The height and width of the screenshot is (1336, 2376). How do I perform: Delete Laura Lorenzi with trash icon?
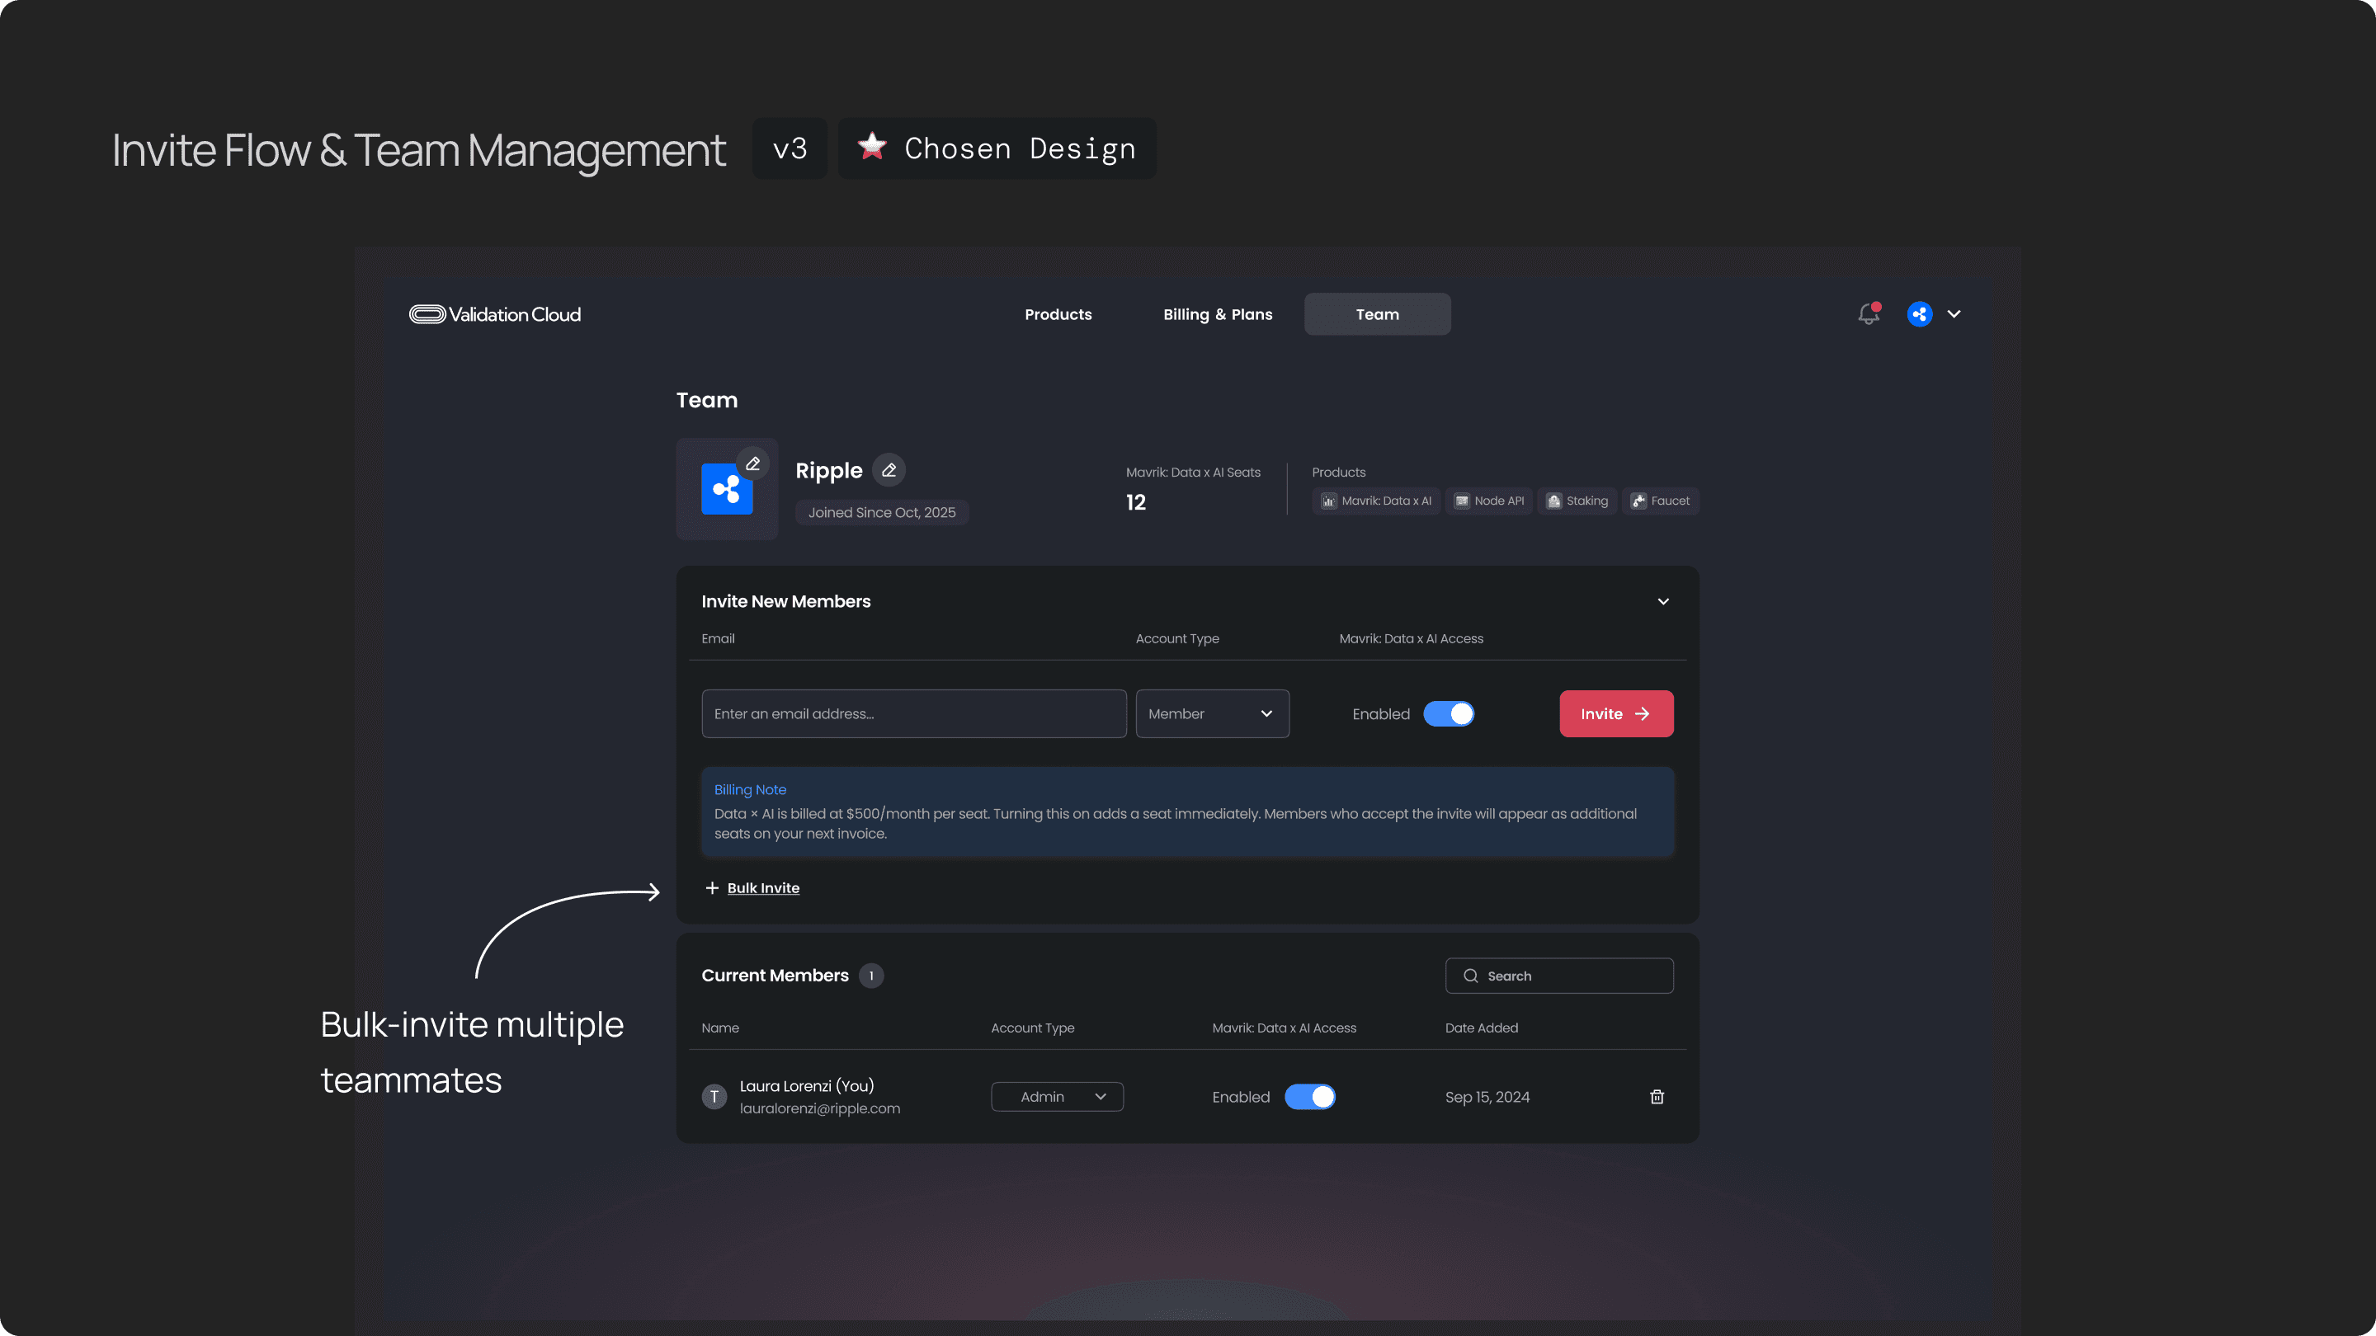(1657, 1096)
